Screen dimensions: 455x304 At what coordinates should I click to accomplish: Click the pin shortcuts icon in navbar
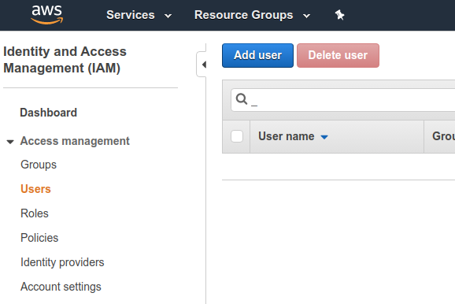[339, 15]
